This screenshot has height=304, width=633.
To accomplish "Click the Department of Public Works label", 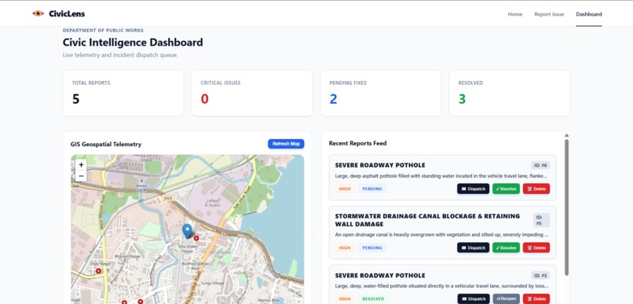I will [x=103, y=31].
